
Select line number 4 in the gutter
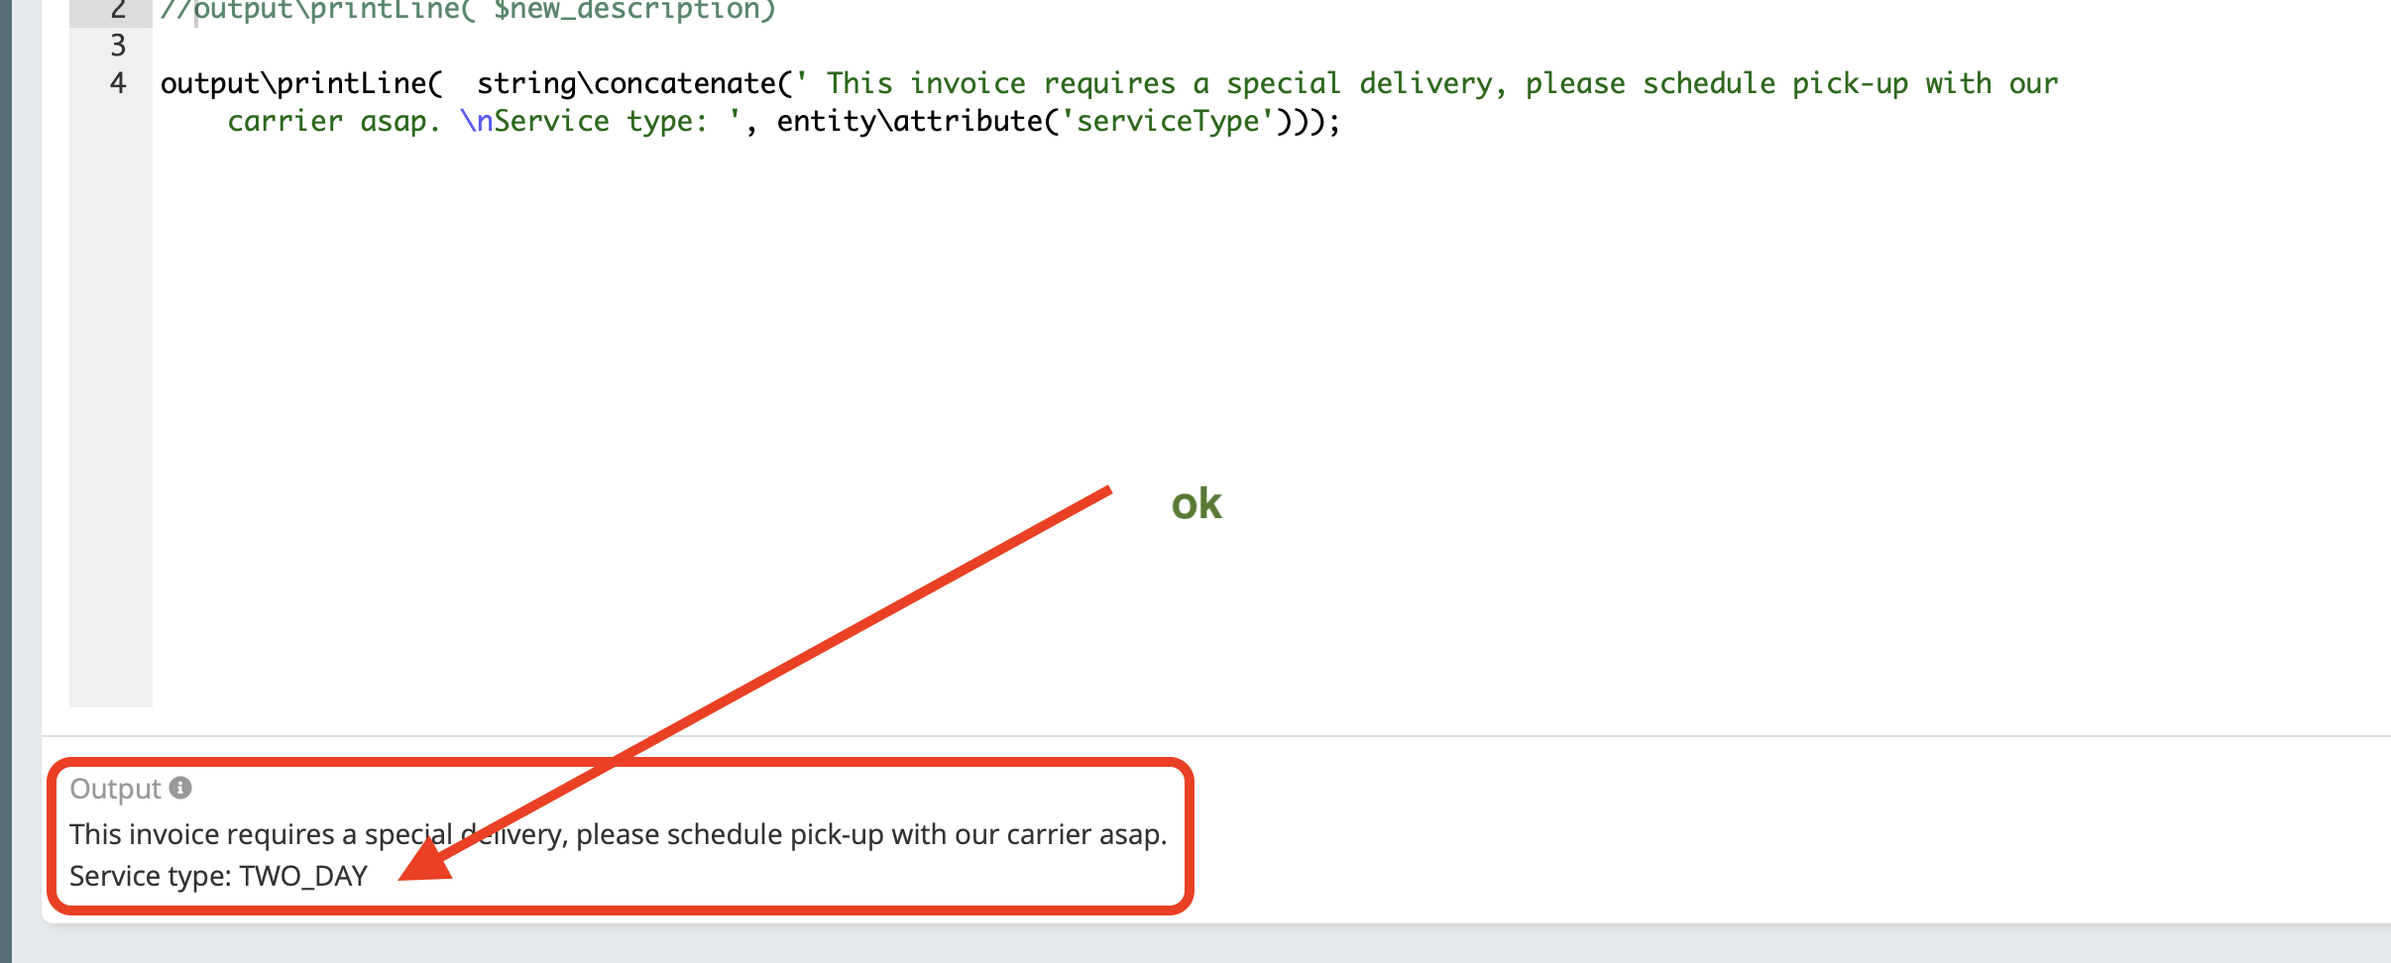[118, 83]
